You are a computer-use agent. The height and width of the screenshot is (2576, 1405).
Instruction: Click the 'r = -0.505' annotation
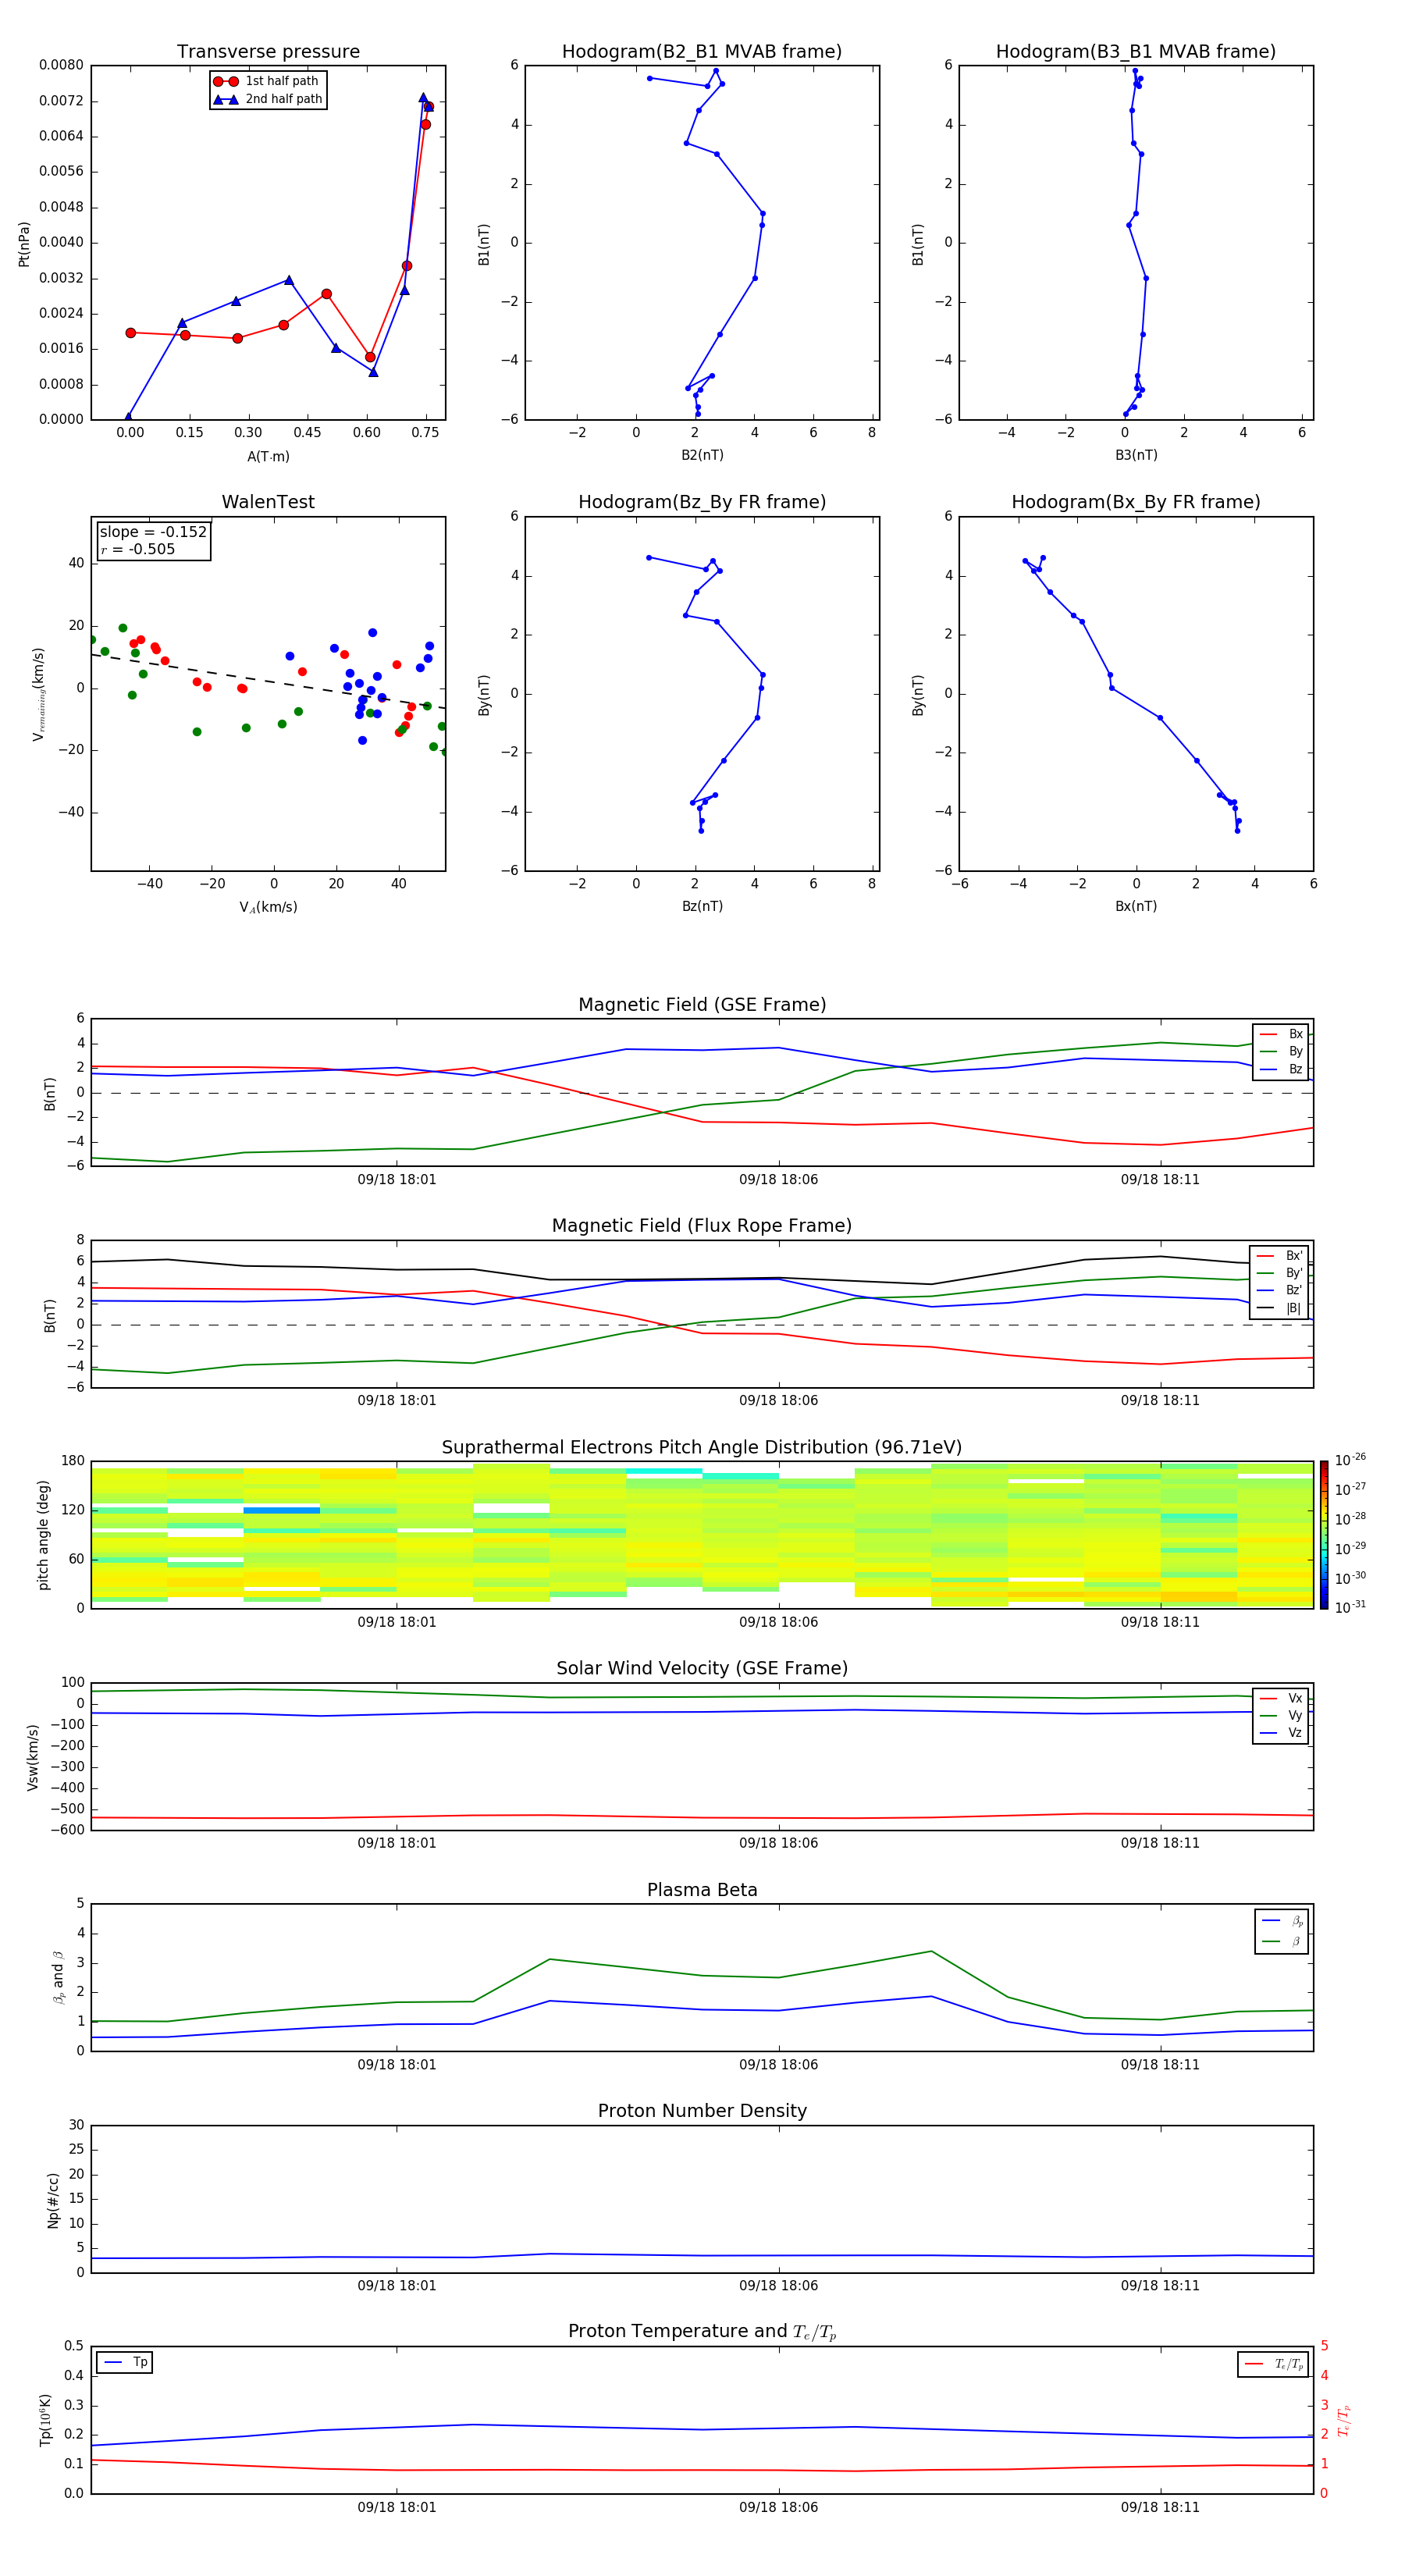coord(137,549)
